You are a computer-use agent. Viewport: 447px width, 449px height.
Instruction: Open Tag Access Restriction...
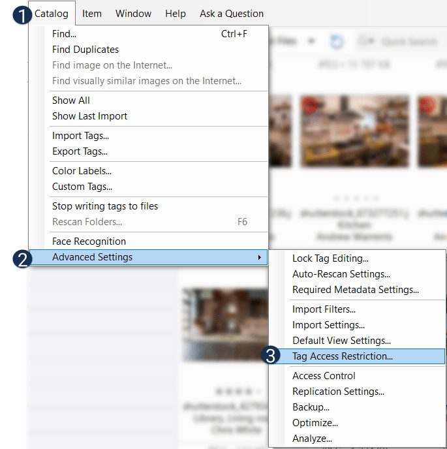pos(343,356)
